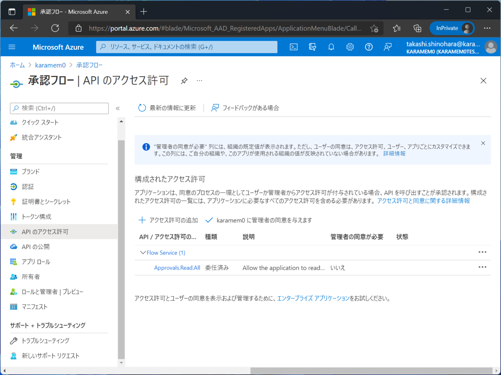501x375 pixels.
Task: Open the 詳細情報 link in the banner
Action: [x=395, y=154]
